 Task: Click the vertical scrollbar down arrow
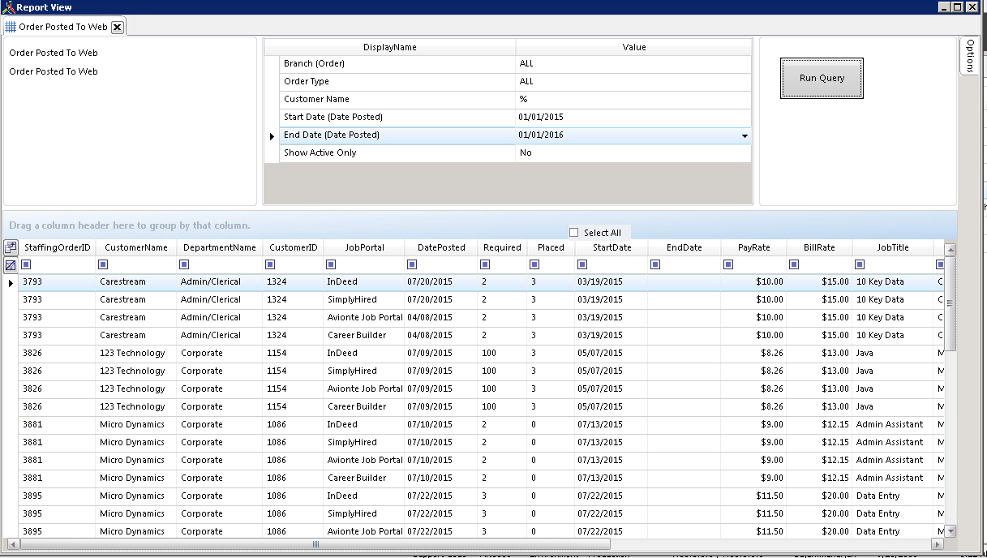[951, 531]
